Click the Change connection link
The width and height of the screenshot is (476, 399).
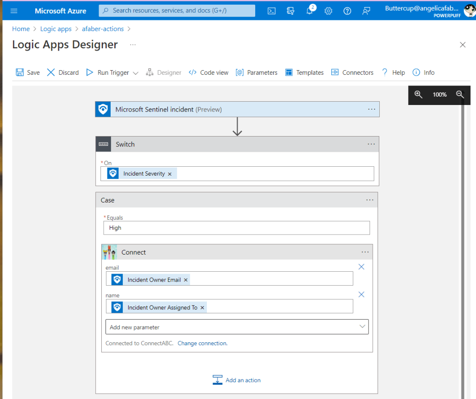click(x=202, y=343)
